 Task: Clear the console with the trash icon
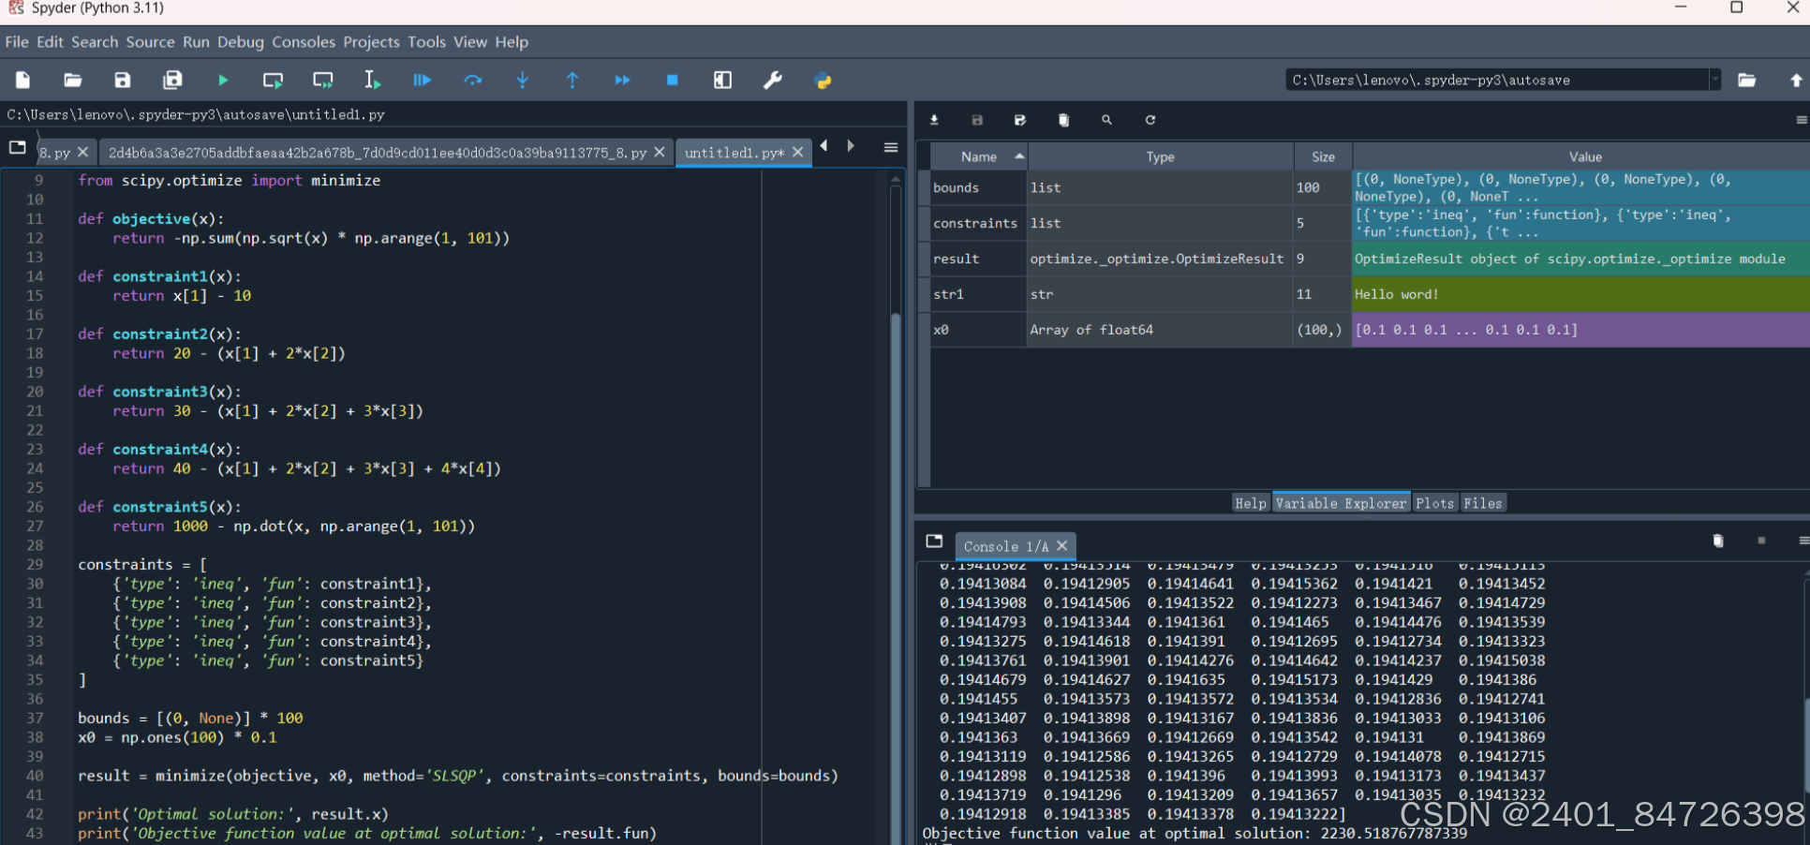tap(1718, 541)
